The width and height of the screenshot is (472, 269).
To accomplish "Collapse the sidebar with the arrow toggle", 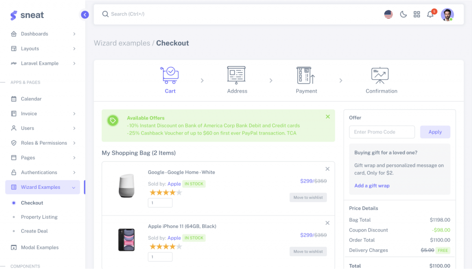I will click(85, 15).
